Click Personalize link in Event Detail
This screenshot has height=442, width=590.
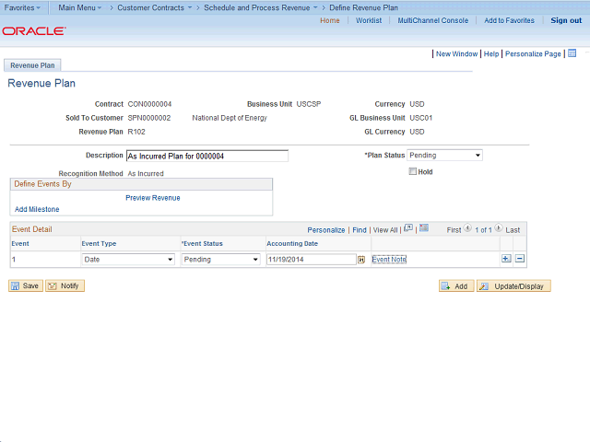(x=325, y=229)
